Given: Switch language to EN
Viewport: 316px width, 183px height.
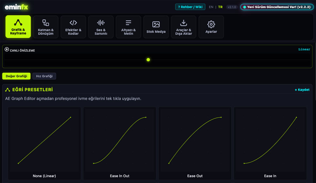Looking at the screenshot, I should tap(211, 7).
